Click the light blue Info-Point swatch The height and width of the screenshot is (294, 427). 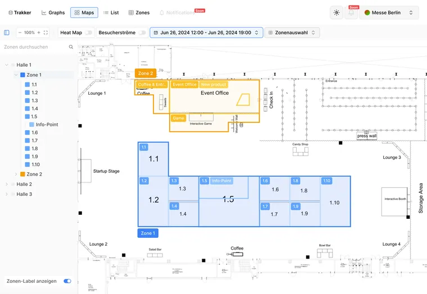pyautogui.click(x=31, y=125)
